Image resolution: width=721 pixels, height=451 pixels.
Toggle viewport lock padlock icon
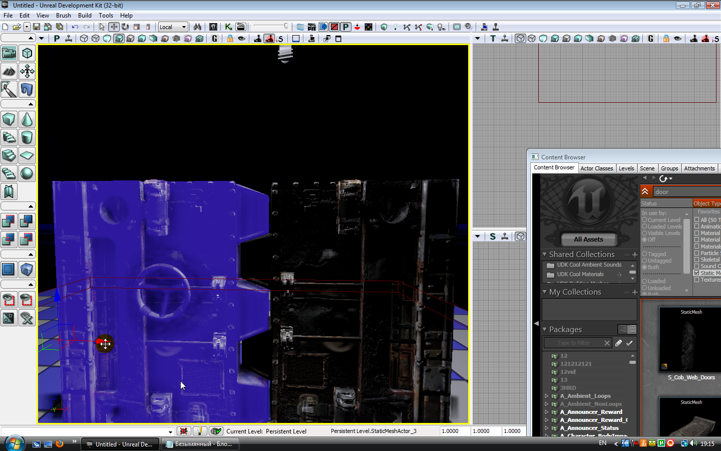(x=230, y=39)
